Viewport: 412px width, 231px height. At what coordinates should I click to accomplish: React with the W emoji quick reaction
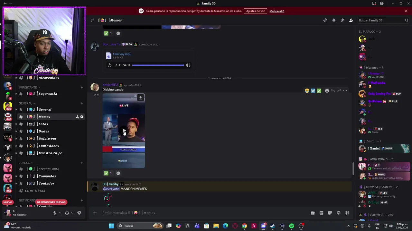pyautogui.click(x=313, y=91)
